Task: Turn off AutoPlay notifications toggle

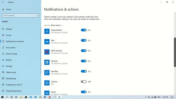Action: 84,71
